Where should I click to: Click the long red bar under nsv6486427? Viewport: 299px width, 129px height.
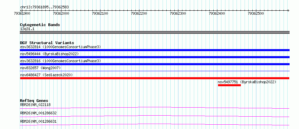[155, 78]
